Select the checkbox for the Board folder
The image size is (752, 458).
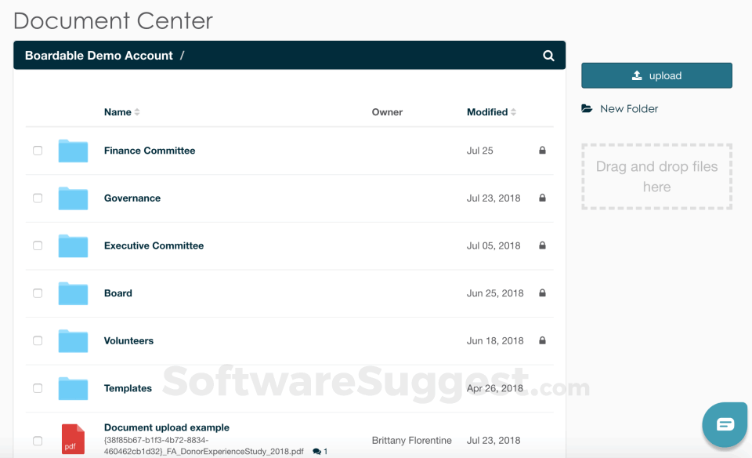coord(38,293)
